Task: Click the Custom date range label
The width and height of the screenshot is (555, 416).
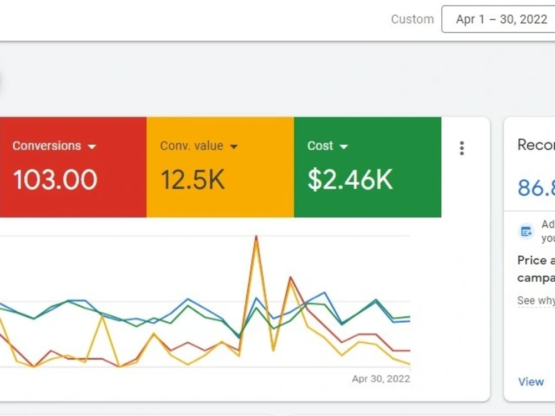Action: 412,19
